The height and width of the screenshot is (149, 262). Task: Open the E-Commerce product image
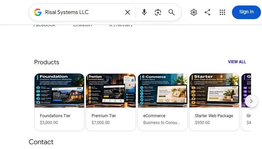point(163,91)
